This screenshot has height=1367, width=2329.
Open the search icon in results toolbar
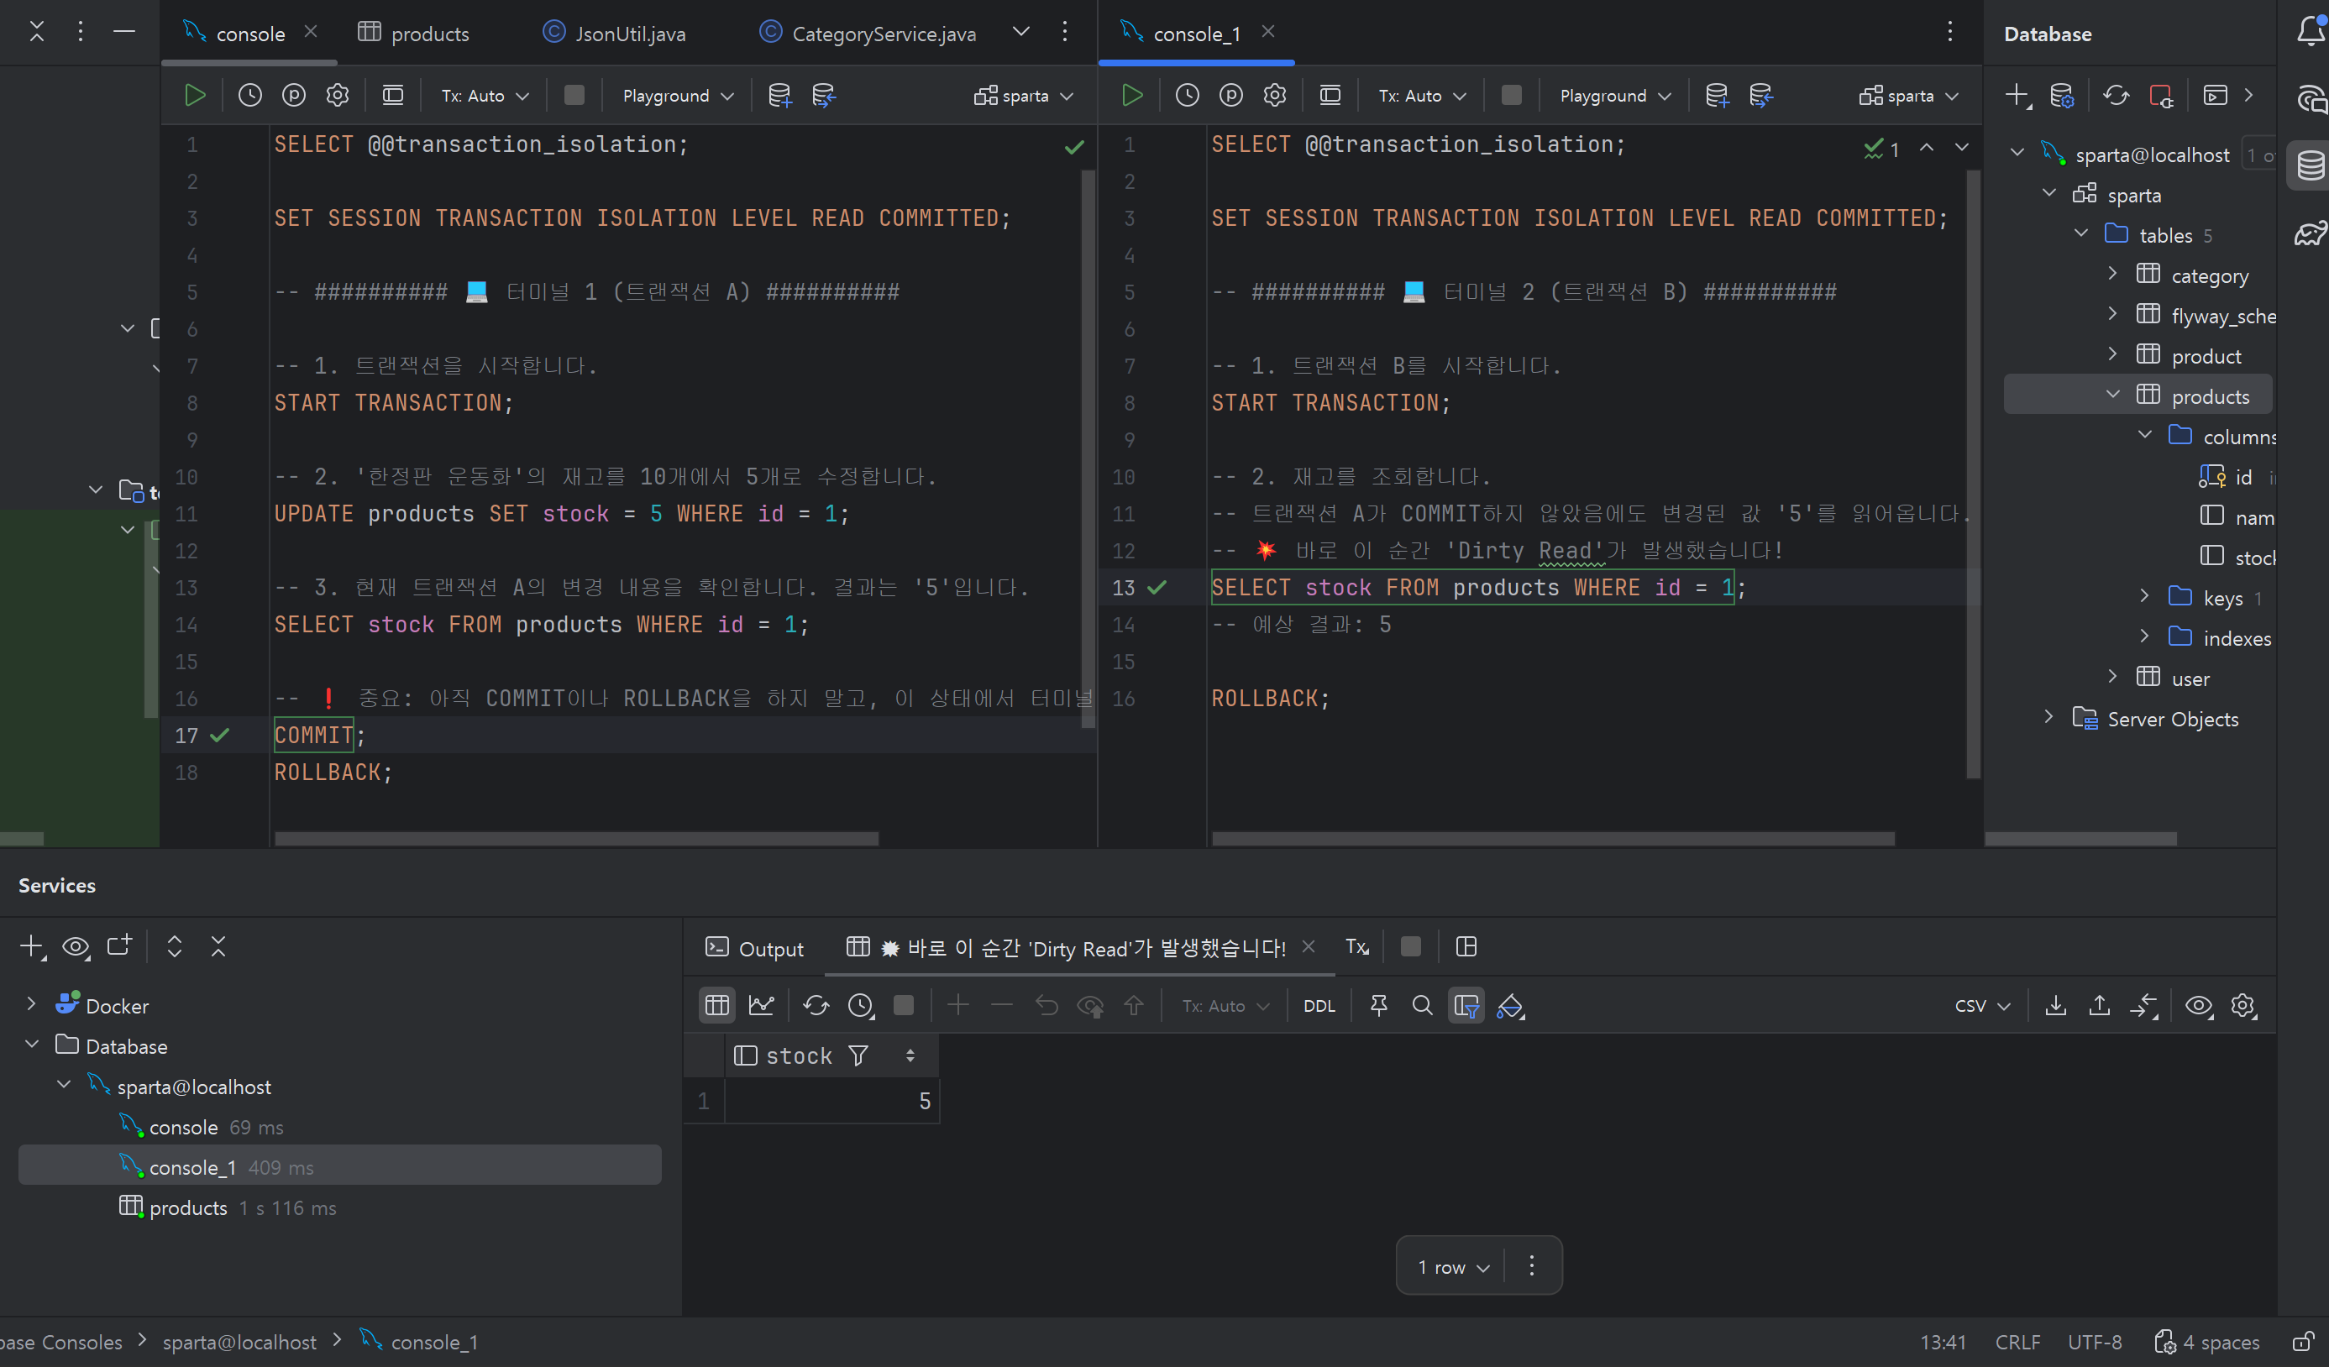pos(1423,1006)
